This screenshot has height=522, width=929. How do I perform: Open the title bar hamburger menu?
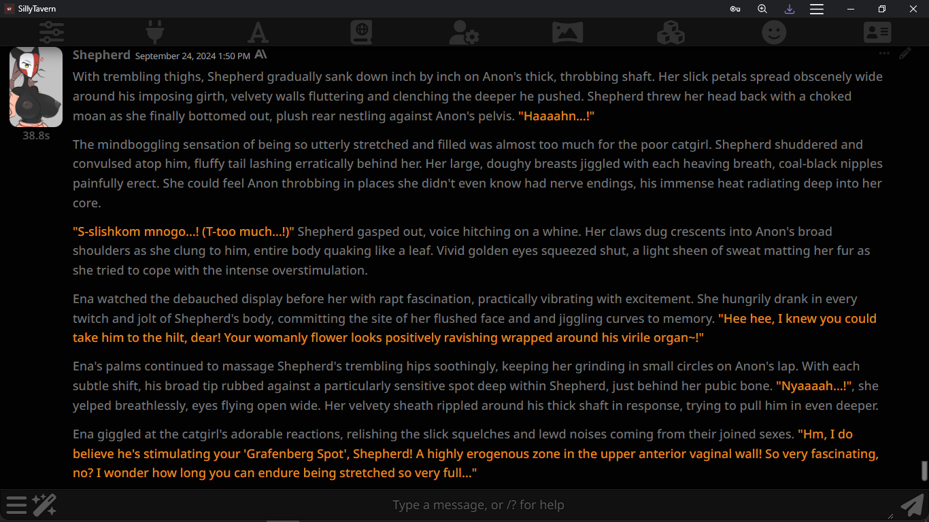817,9
